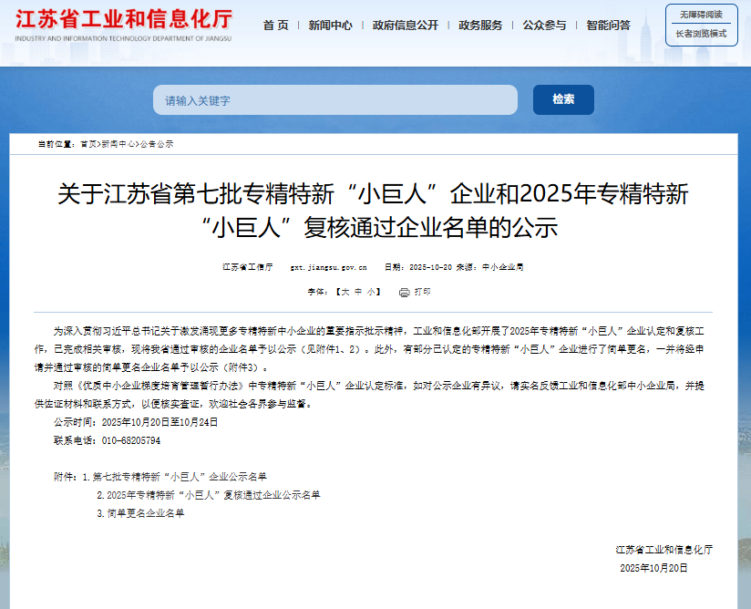Open the 公众参与 navigation section

coord(544,26)
